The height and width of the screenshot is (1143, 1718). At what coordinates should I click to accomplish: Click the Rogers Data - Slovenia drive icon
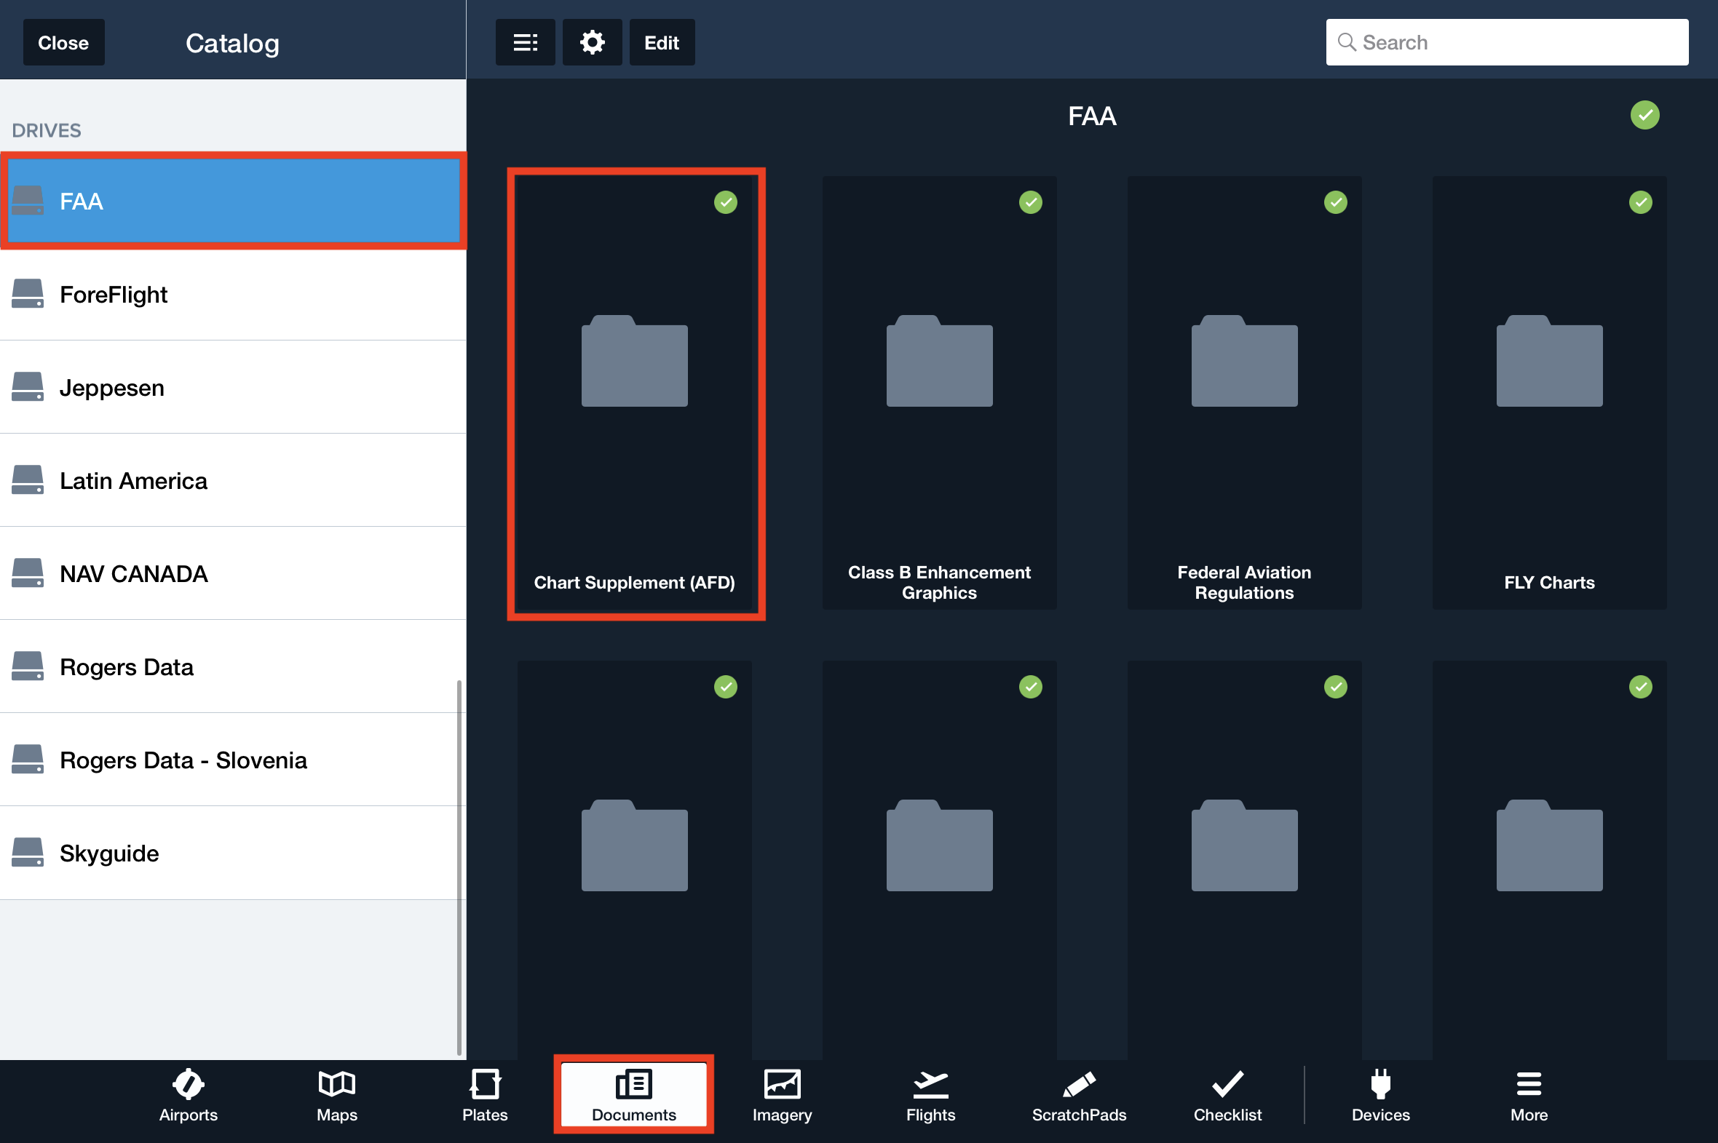[28, 759]
